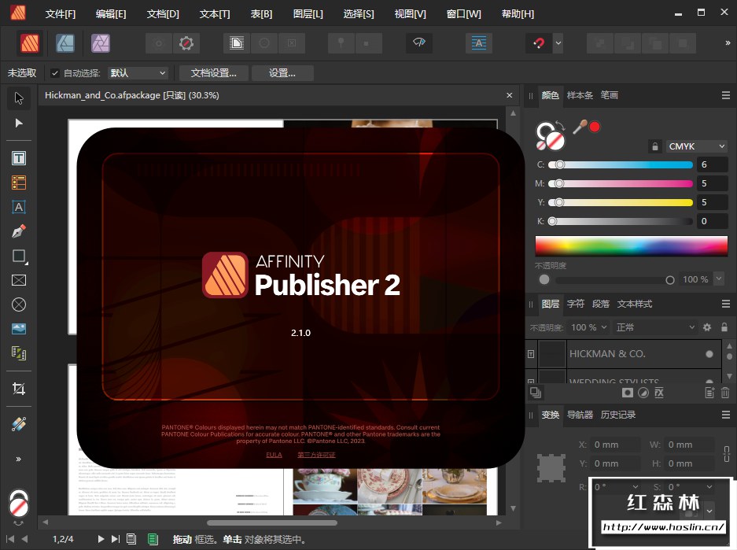Toggle snapping magnet icon

click(x=539, y=43)
